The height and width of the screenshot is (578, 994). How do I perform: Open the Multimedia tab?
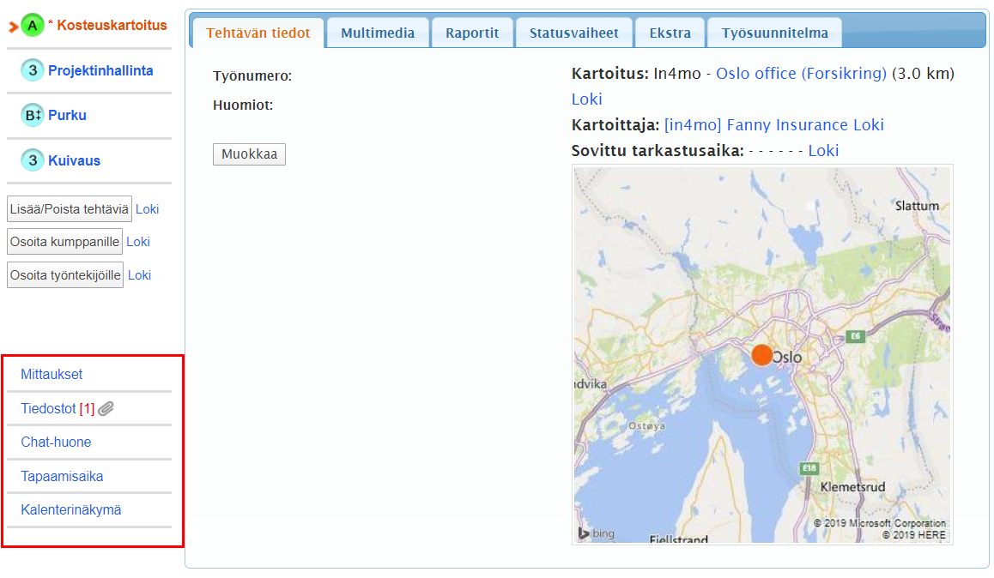378,33
